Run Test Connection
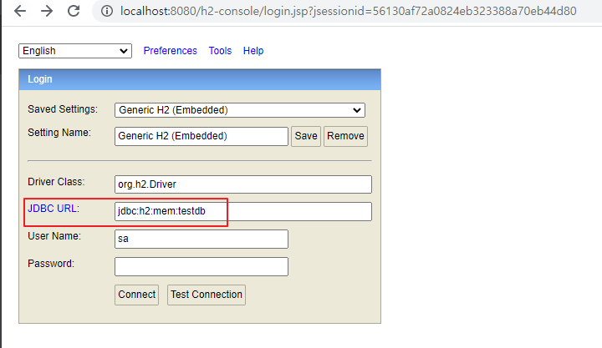The image size is (602, 348). (x=207, y=295)
